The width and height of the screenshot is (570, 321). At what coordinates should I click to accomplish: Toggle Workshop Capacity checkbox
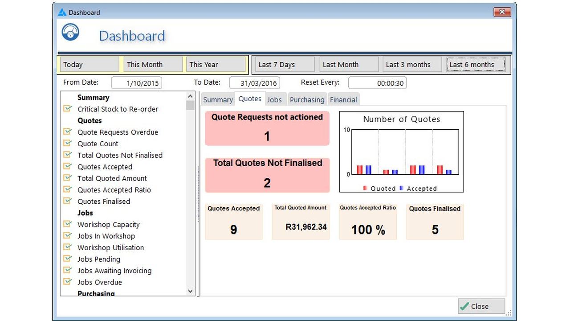[x=68, y=224]
